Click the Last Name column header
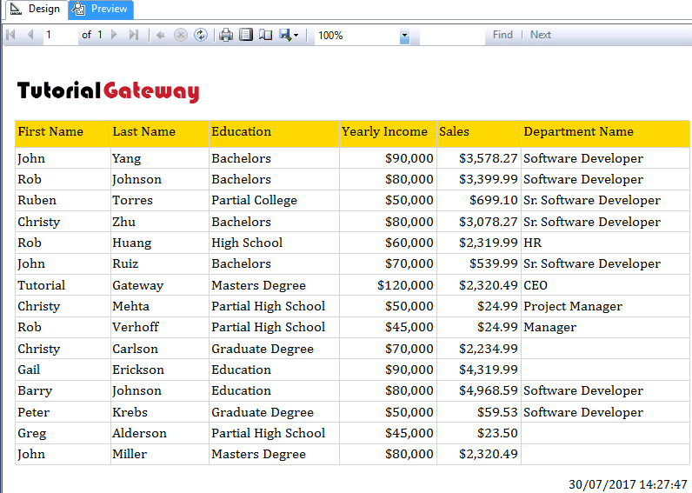Viewport: 692px width, 493px height. click(x=159, y=132)
